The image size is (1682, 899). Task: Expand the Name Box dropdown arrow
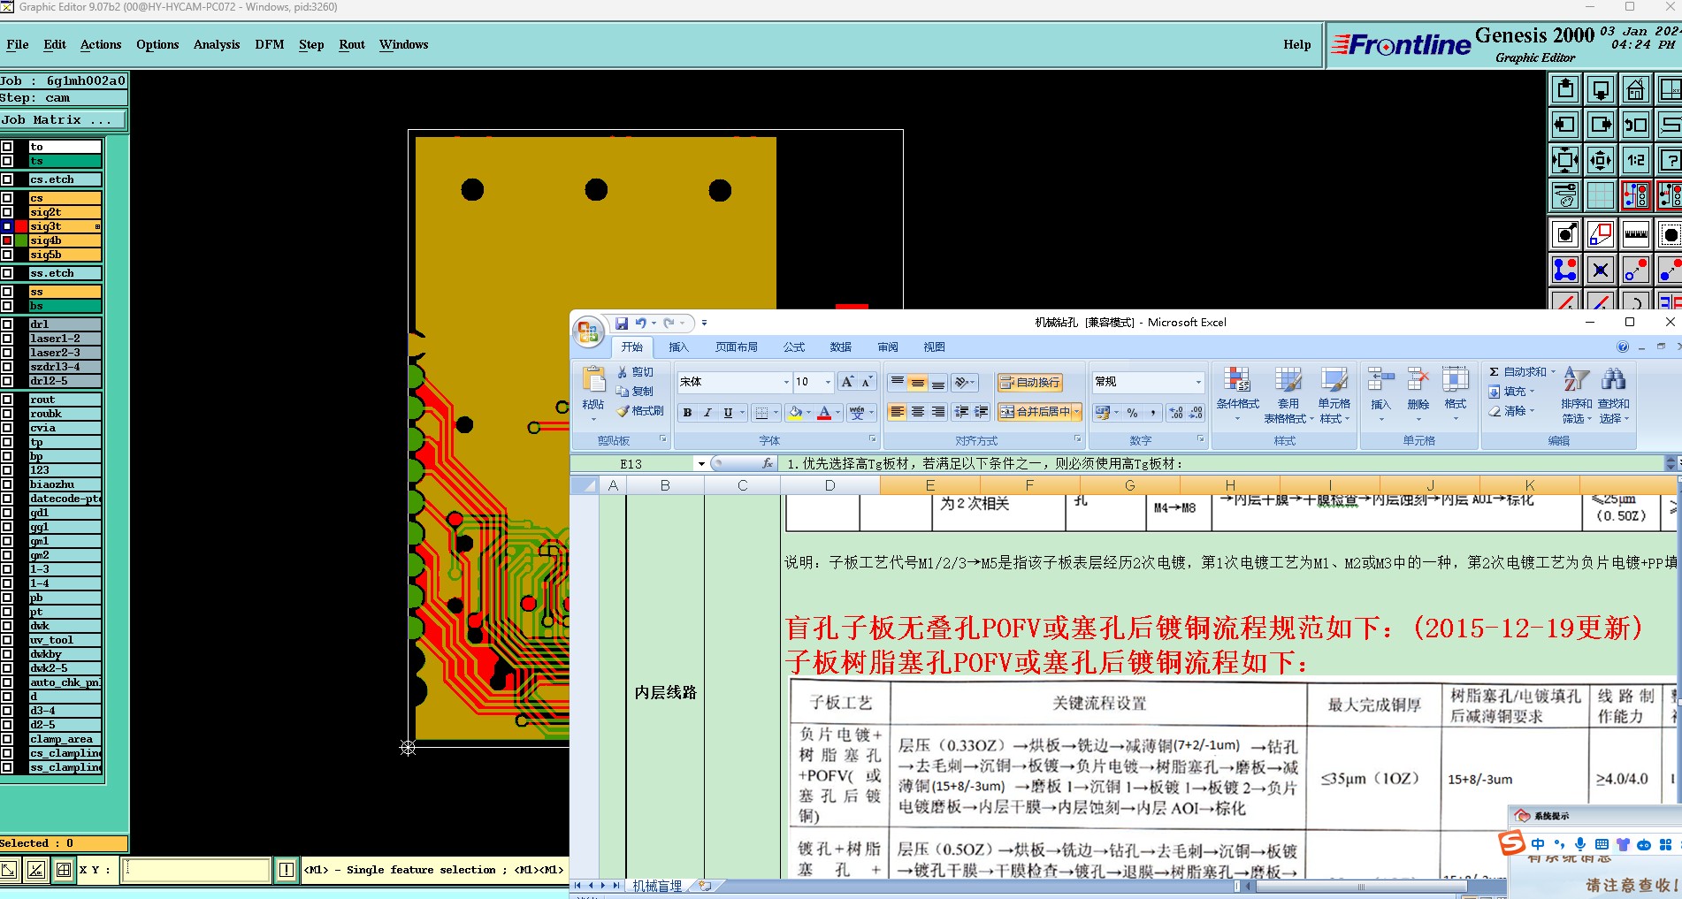point(701,463)
